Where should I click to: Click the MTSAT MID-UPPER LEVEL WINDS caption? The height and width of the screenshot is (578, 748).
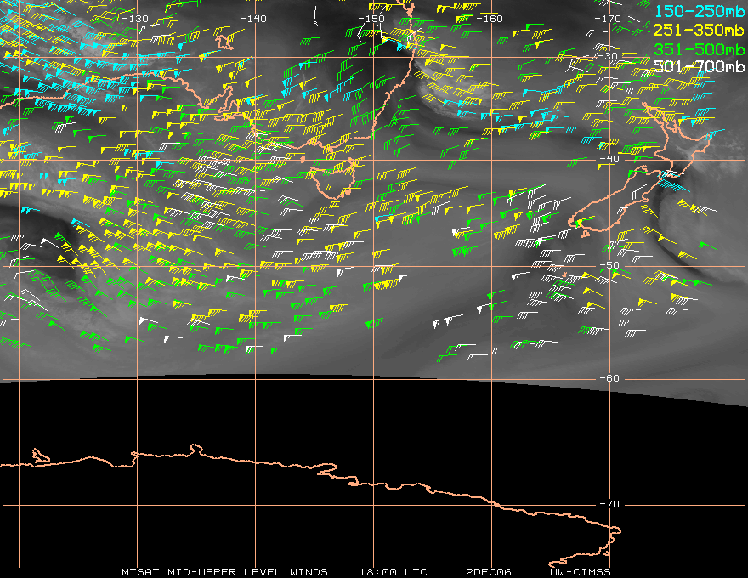pos(224,572)
